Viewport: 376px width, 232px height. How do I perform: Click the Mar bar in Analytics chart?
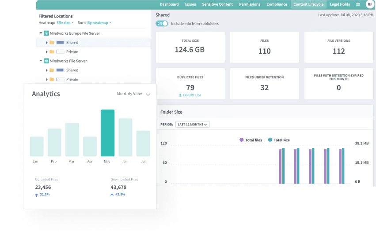(x=72, y=140)
